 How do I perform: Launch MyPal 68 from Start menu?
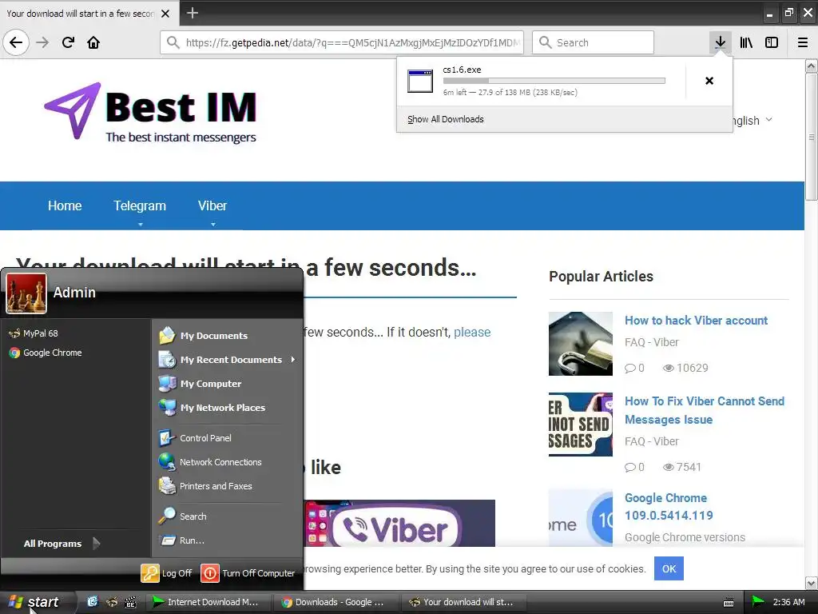pos(34,333)
